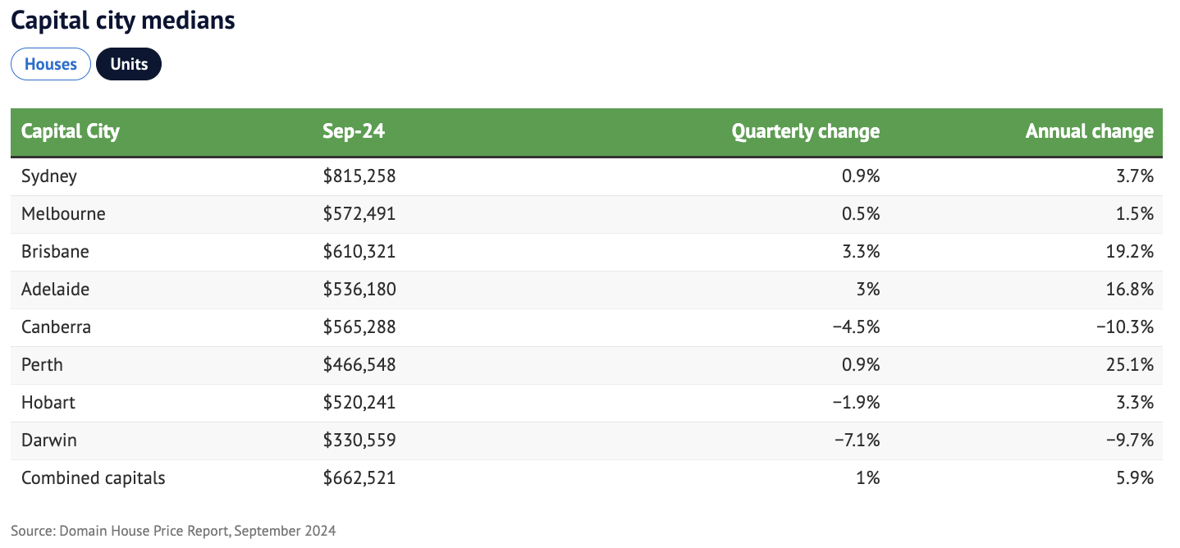Select the Units tab
The height and width of the screenshot is (548, 1180).
(x=129, y=64)
